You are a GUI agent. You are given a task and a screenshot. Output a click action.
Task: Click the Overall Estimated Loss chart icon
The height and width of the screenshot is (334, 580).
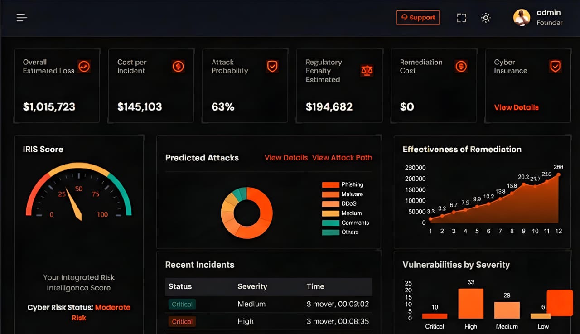[x=84, y=67]
